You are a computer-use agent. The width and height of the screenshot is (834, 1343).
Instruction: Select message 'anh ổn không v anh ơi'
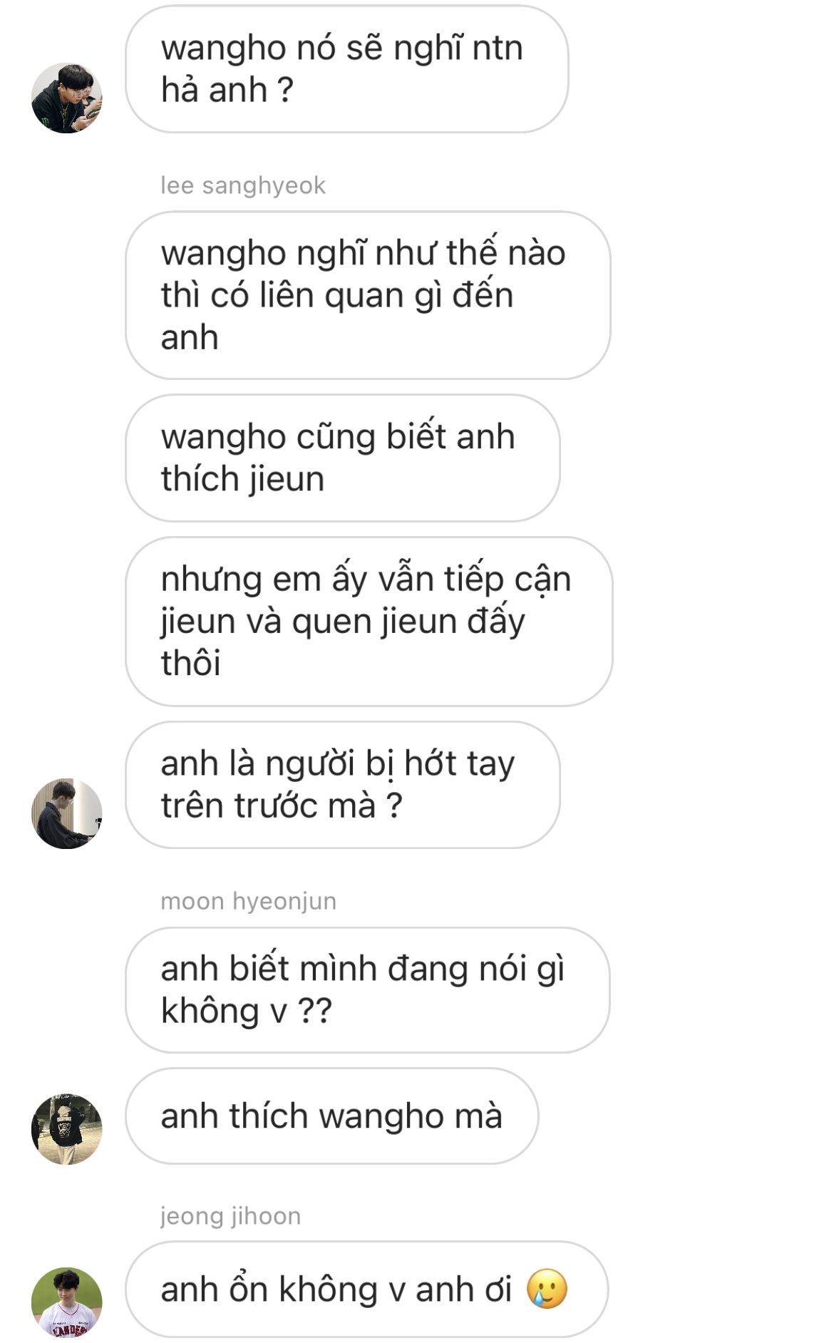click(367, 1290)
